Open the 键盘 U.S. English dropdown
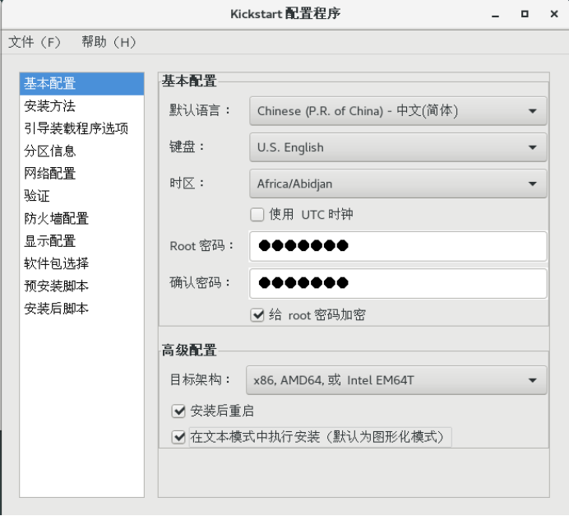Viewport: 569px width, 516px height. pos(398,147)
